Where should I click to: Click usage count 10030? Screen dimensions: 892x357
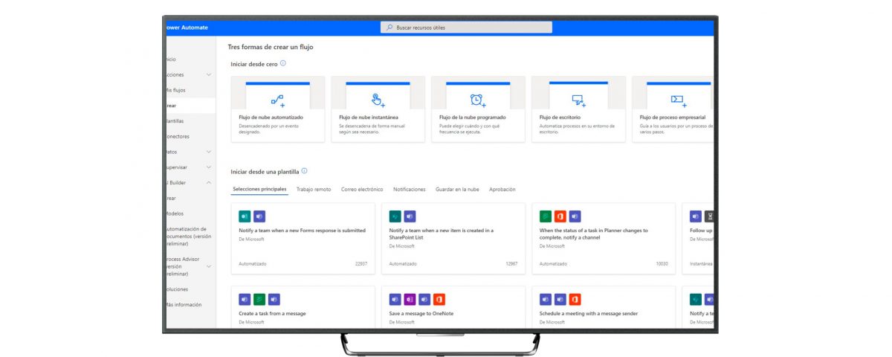(x=662, y=263)
